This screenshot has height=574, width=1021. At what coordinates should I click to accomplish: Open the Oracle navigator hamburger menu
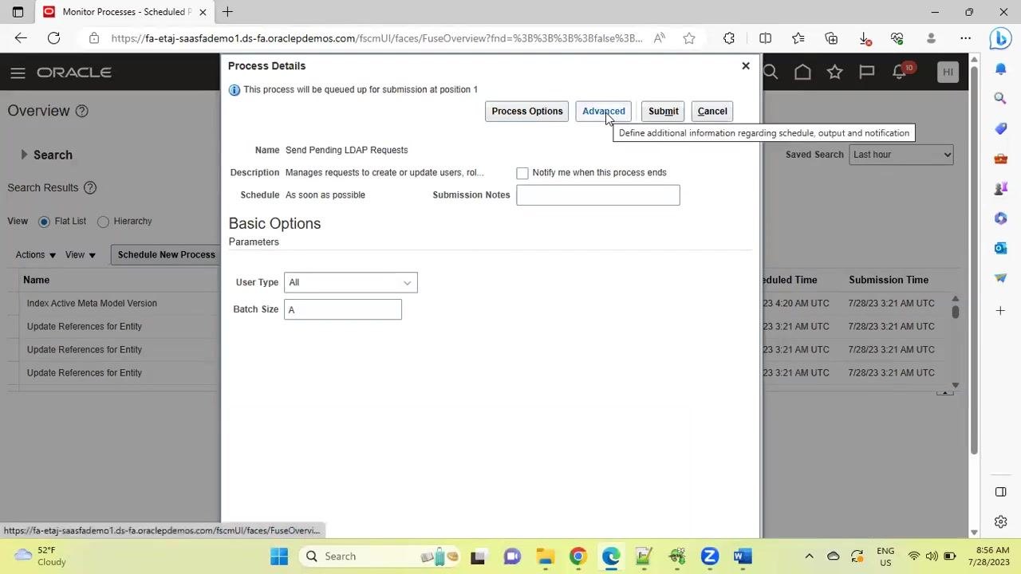pos(18,73)
